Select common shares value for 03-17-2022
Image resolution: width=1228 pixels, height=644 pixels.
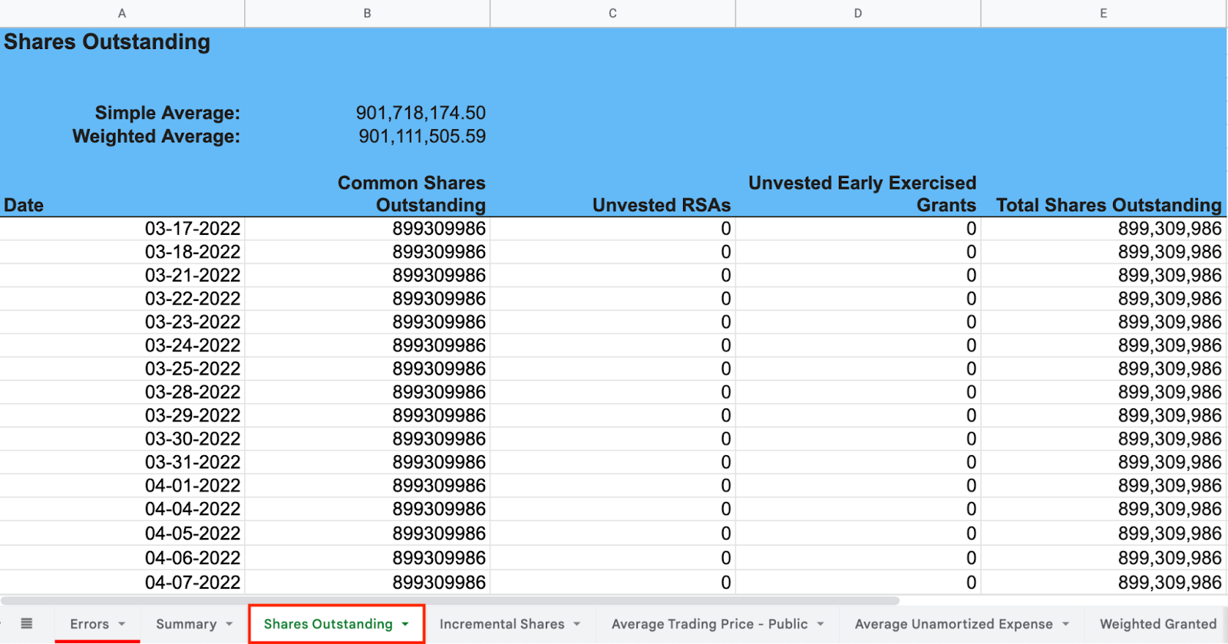click(368, 229)
